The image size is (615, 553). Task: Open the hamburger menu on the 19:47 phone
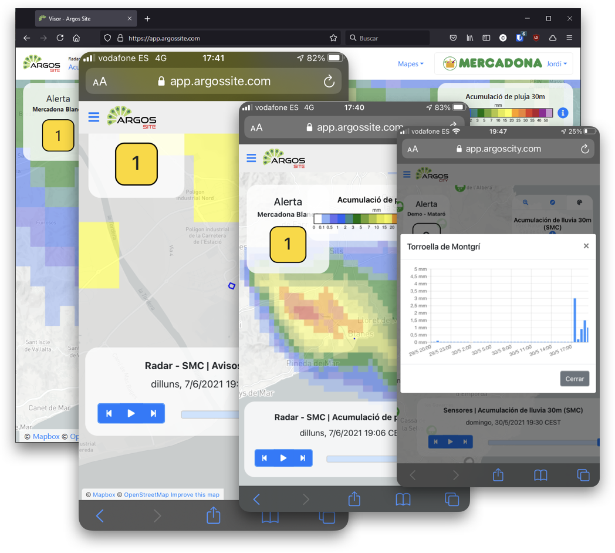(407, 174)
